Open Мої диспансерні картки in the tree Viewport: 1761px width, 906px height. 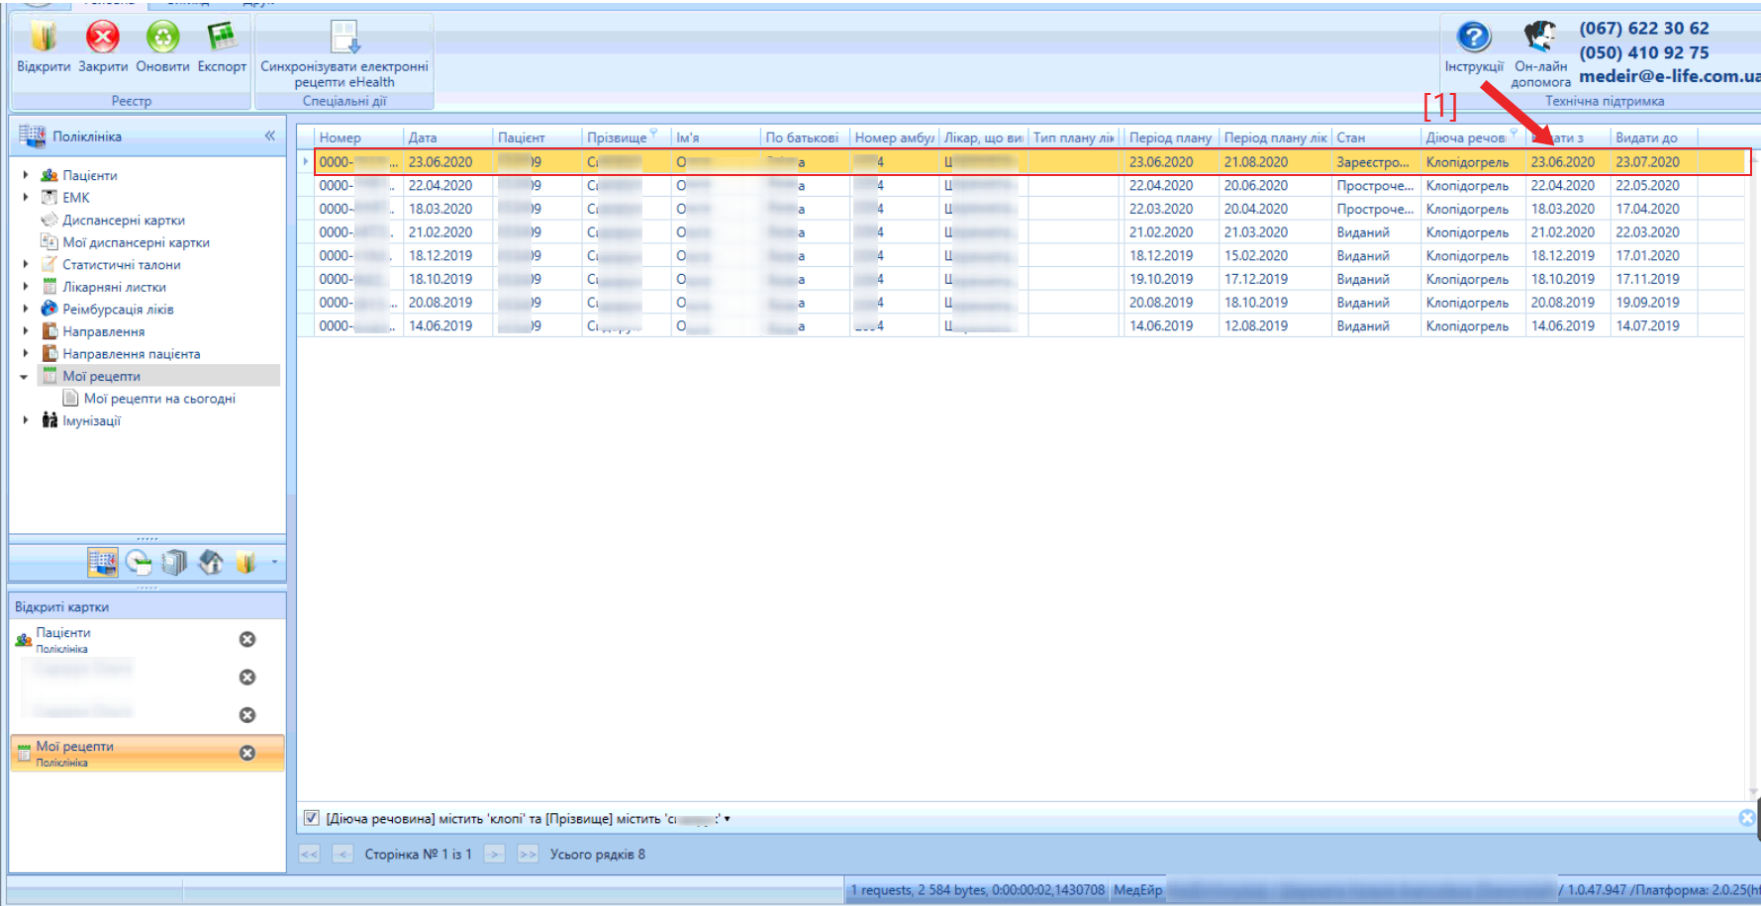pyautogui.click(x=137, y=242)
